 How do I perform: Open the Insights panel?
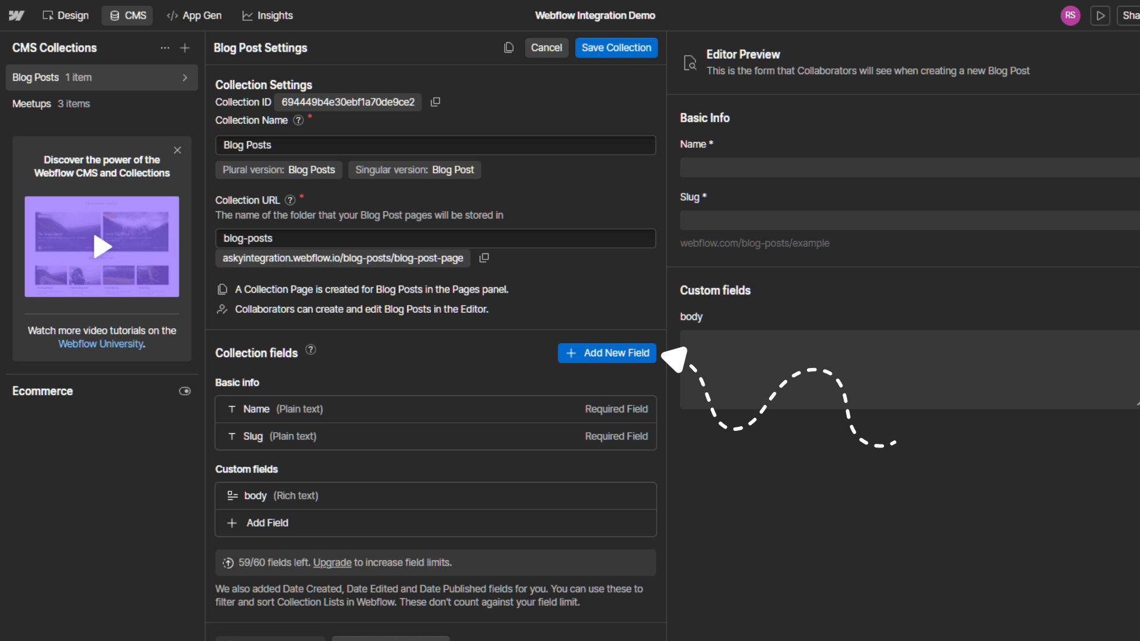click(268, 15)
